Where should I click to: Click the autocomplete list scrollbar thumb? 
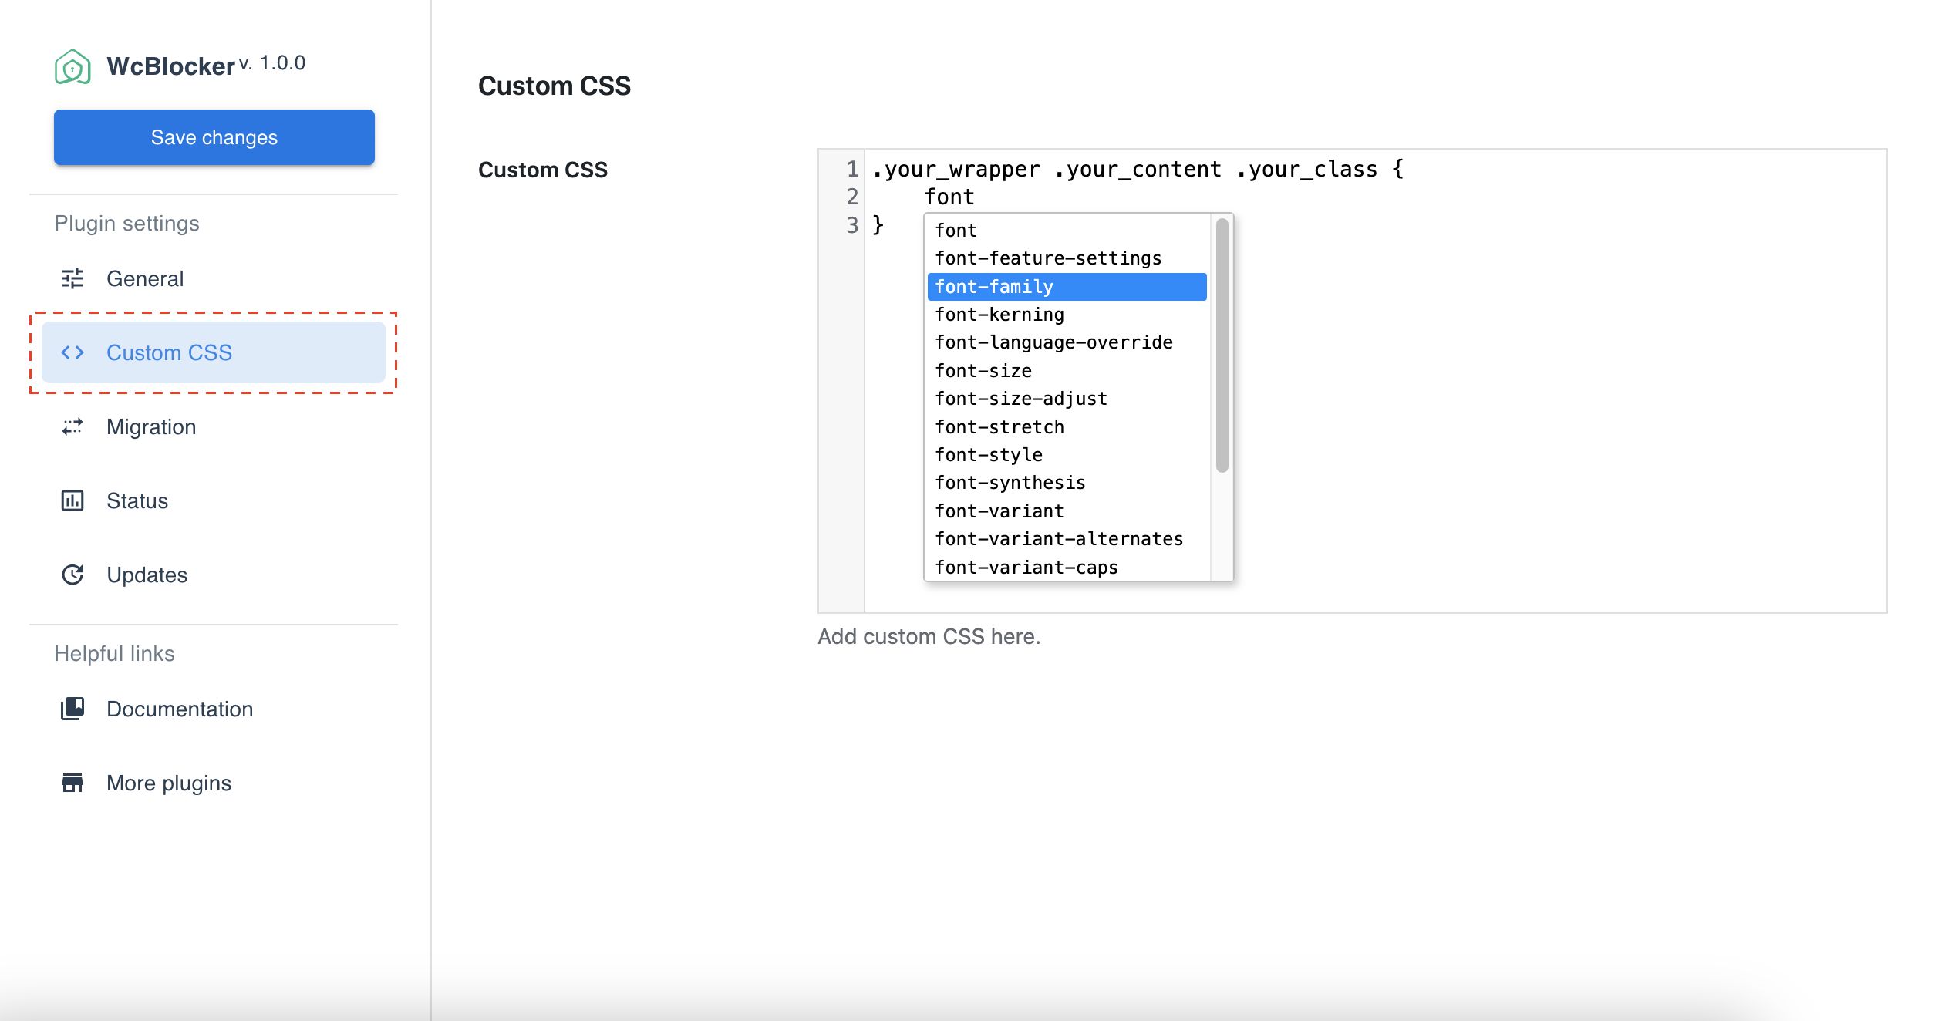tap(1222, 345)
